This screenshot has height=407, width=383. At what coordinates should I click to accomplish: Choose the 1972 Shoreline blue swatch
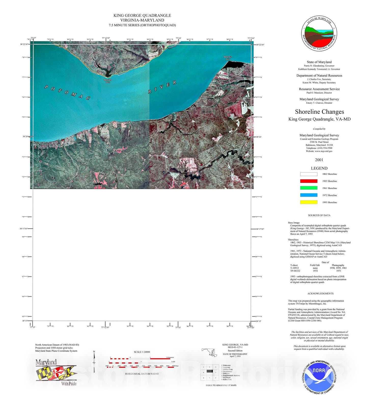[x=309, y=195]
